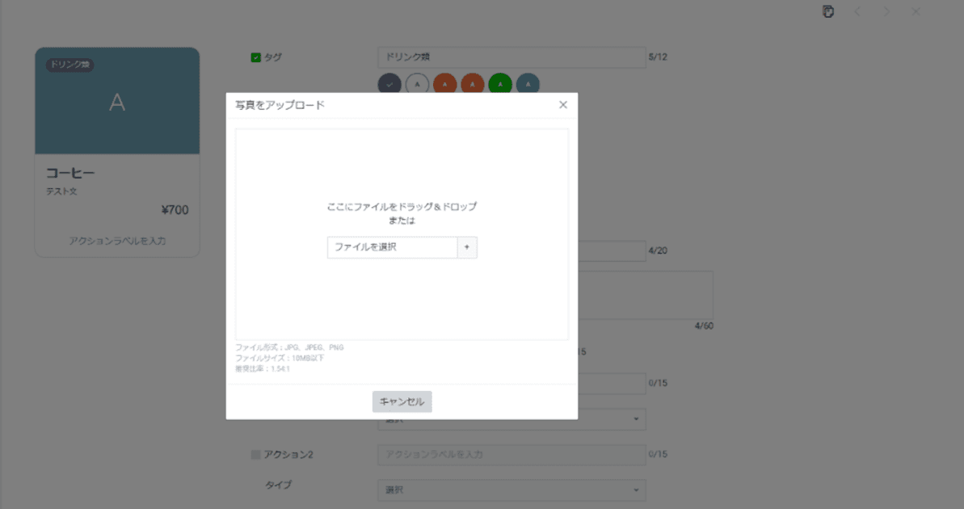Screen dimensions: 964x509
Task: Click the アクションラベルを入力 placeholder link on the card
Action: pos(116,240)
